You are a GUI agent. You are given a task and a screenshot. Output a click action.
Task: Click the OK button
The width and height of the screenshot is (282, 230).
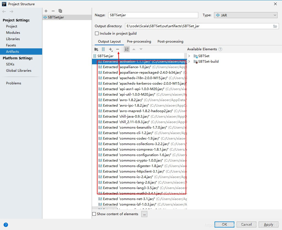pyautogui.click(x=224, y=225)
